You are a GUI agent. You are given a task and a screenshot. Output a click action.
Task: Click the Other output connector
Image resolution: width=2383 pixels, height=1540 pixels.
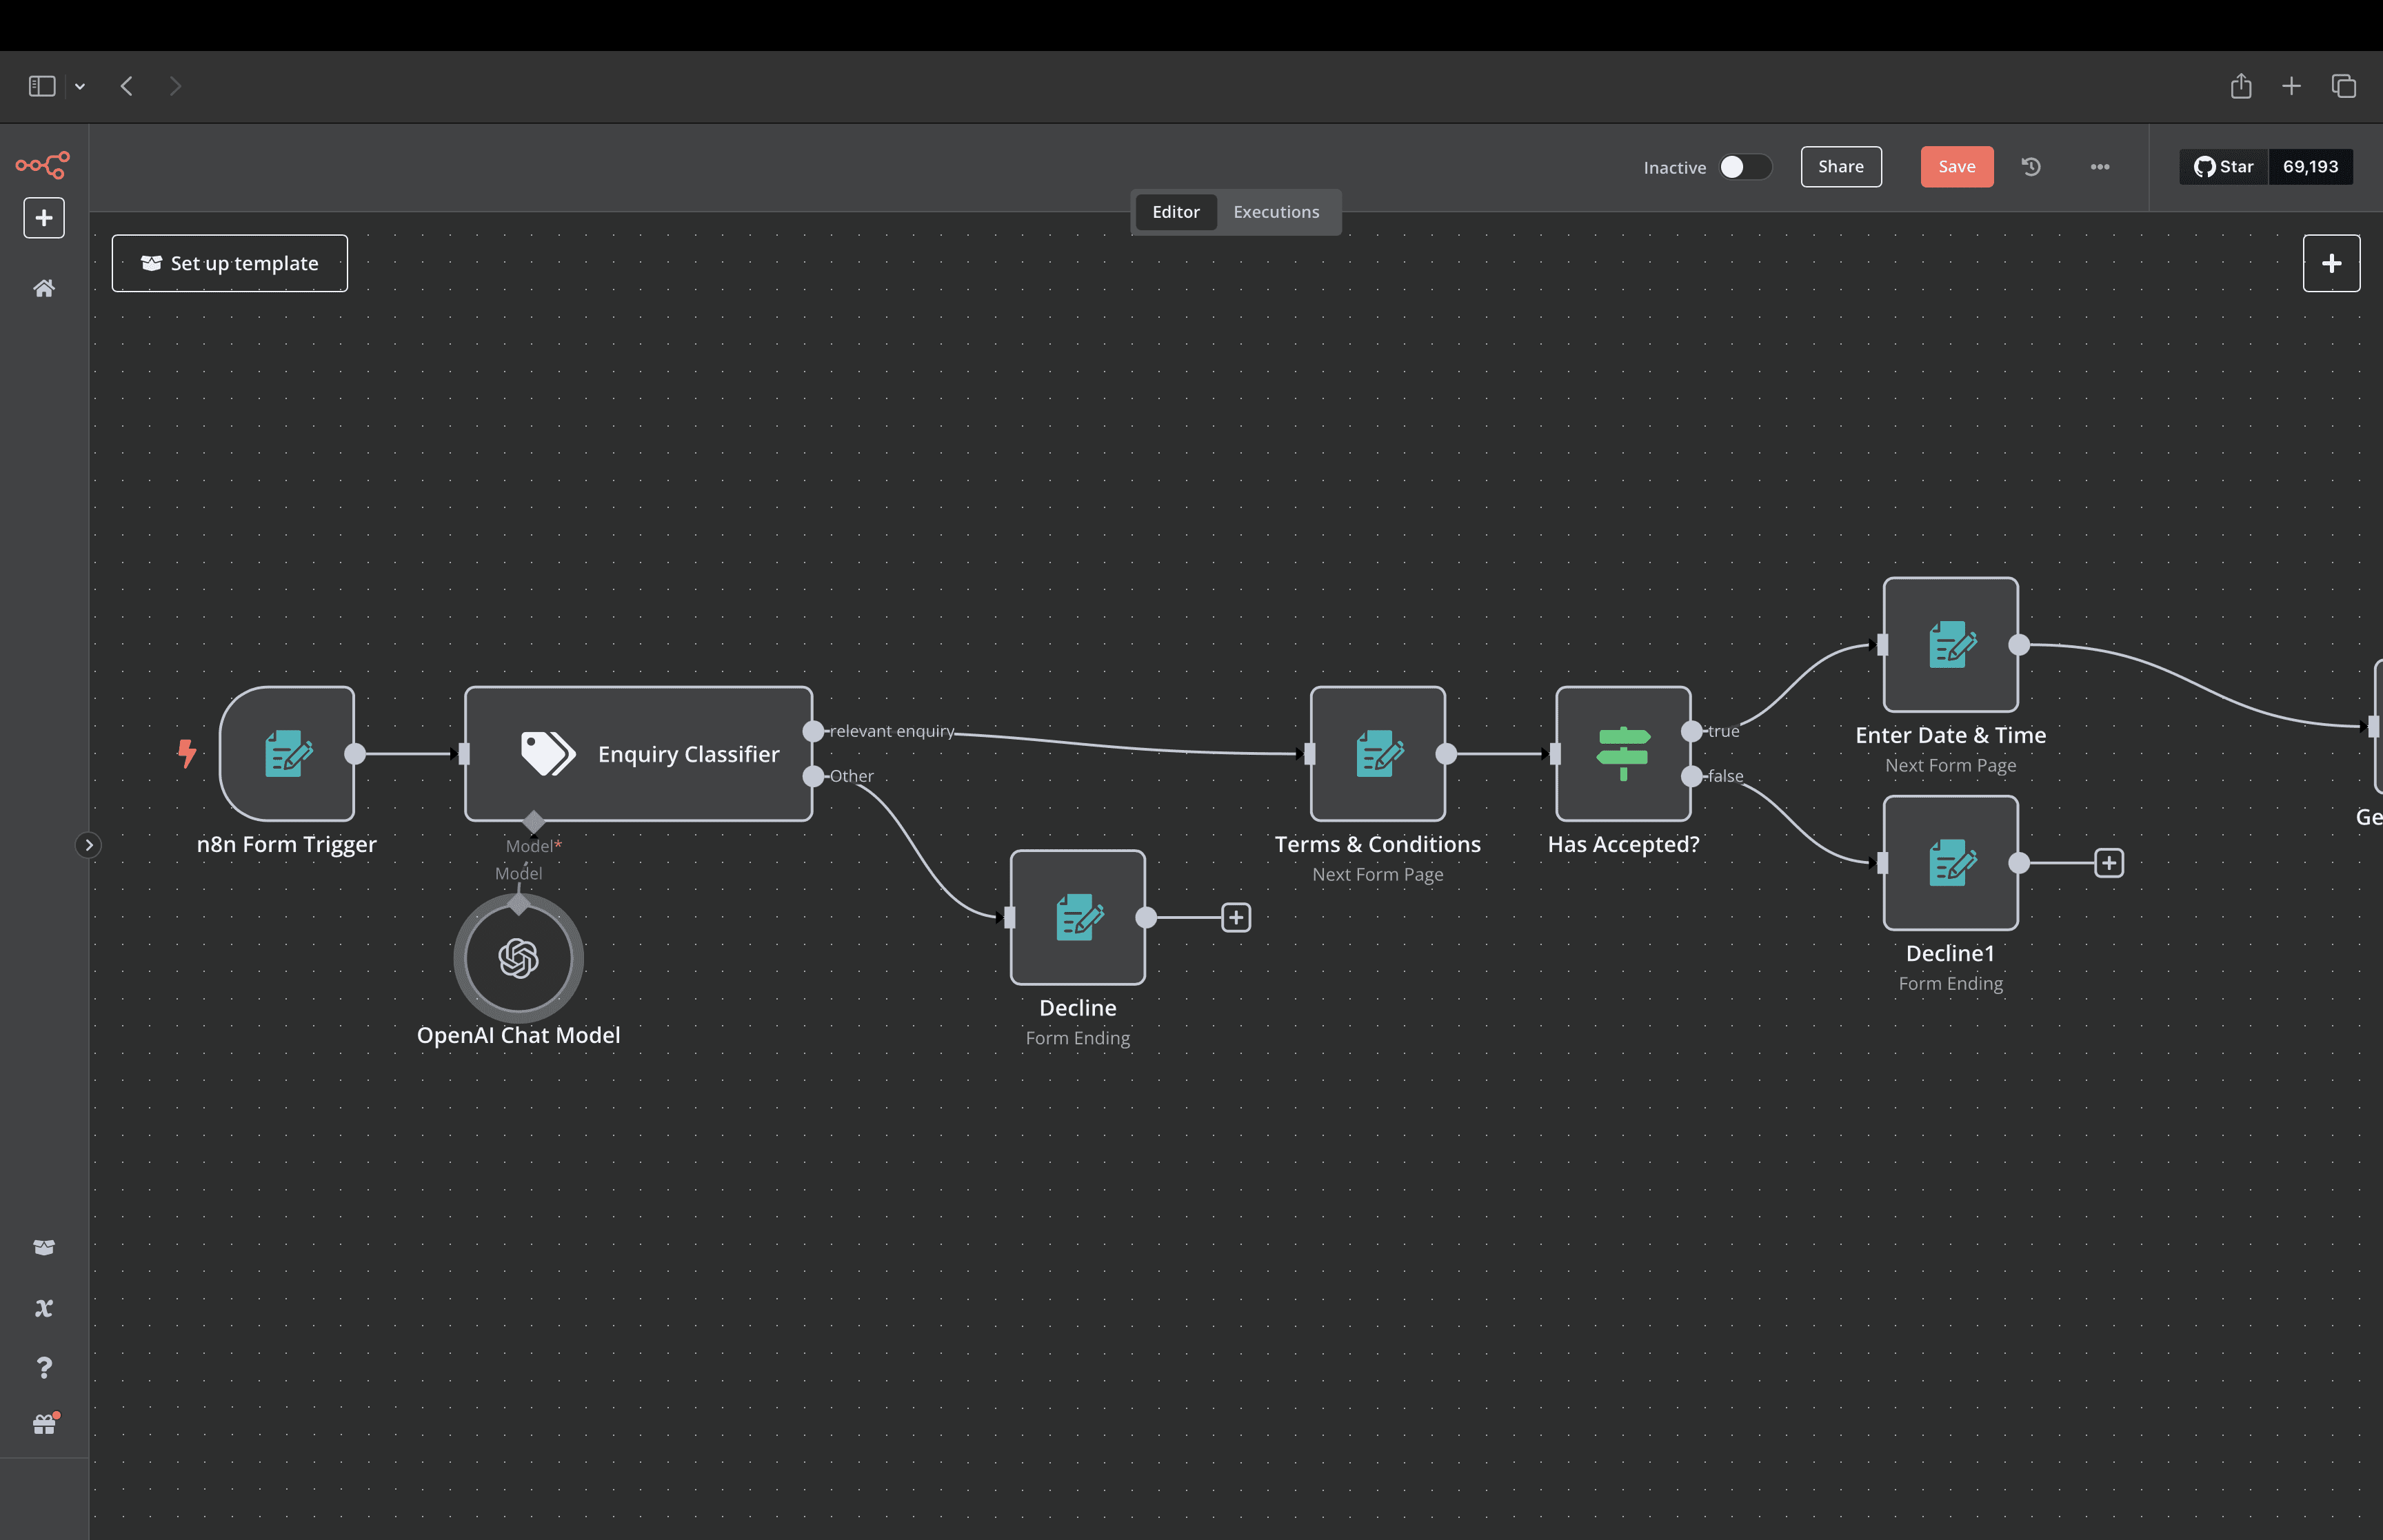pos(813,776)
